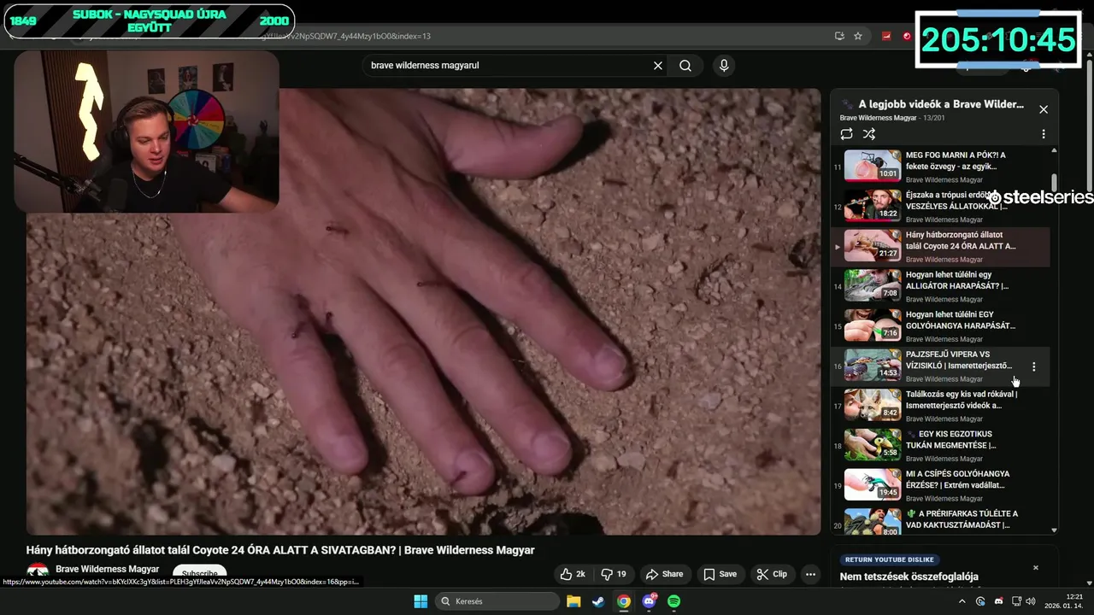Open more actions ellipsis below video
The width and height of the screenshot is (1094, 615).
point(810,574)
